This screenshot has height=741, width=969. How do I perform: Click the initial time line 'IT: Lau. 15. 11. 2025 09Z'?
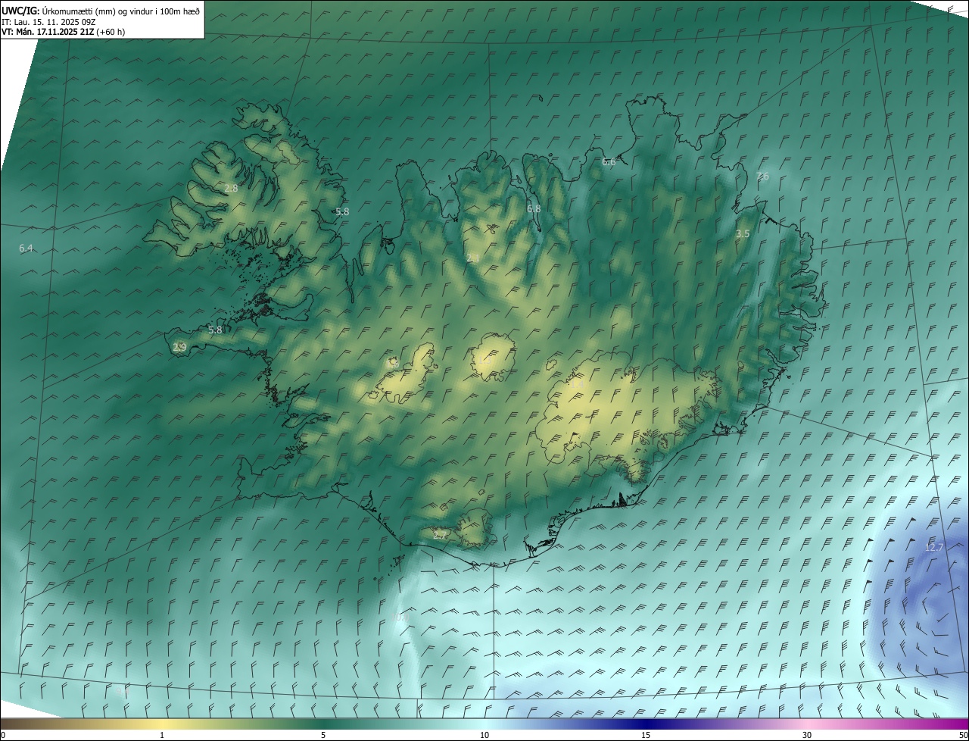click(x=50, y=21)
